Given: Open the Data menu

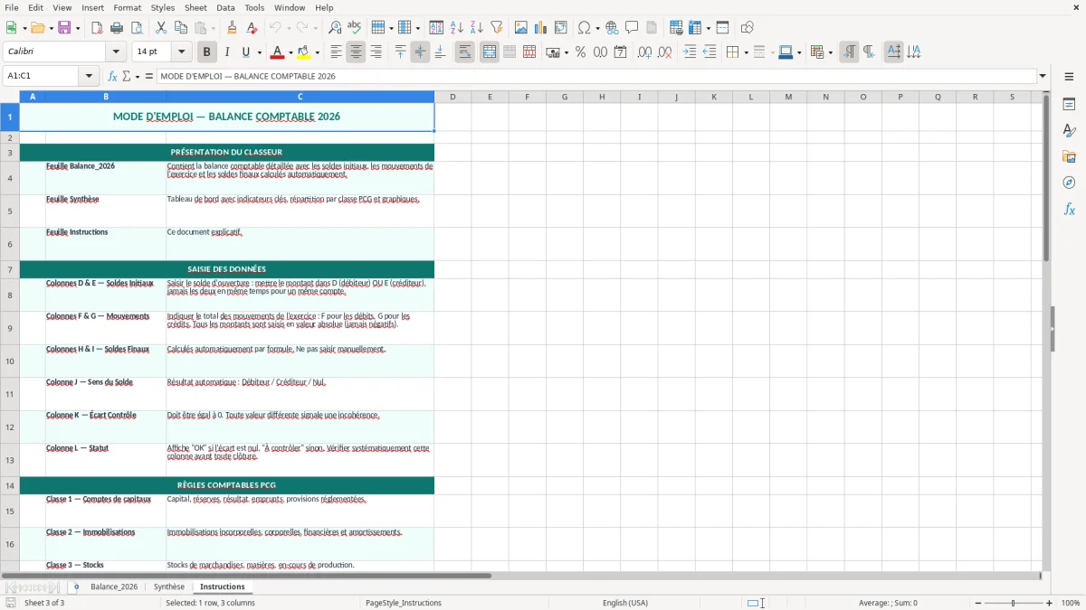Looking at the screenshot, I should pyautogui.click(x=225, y=7).
